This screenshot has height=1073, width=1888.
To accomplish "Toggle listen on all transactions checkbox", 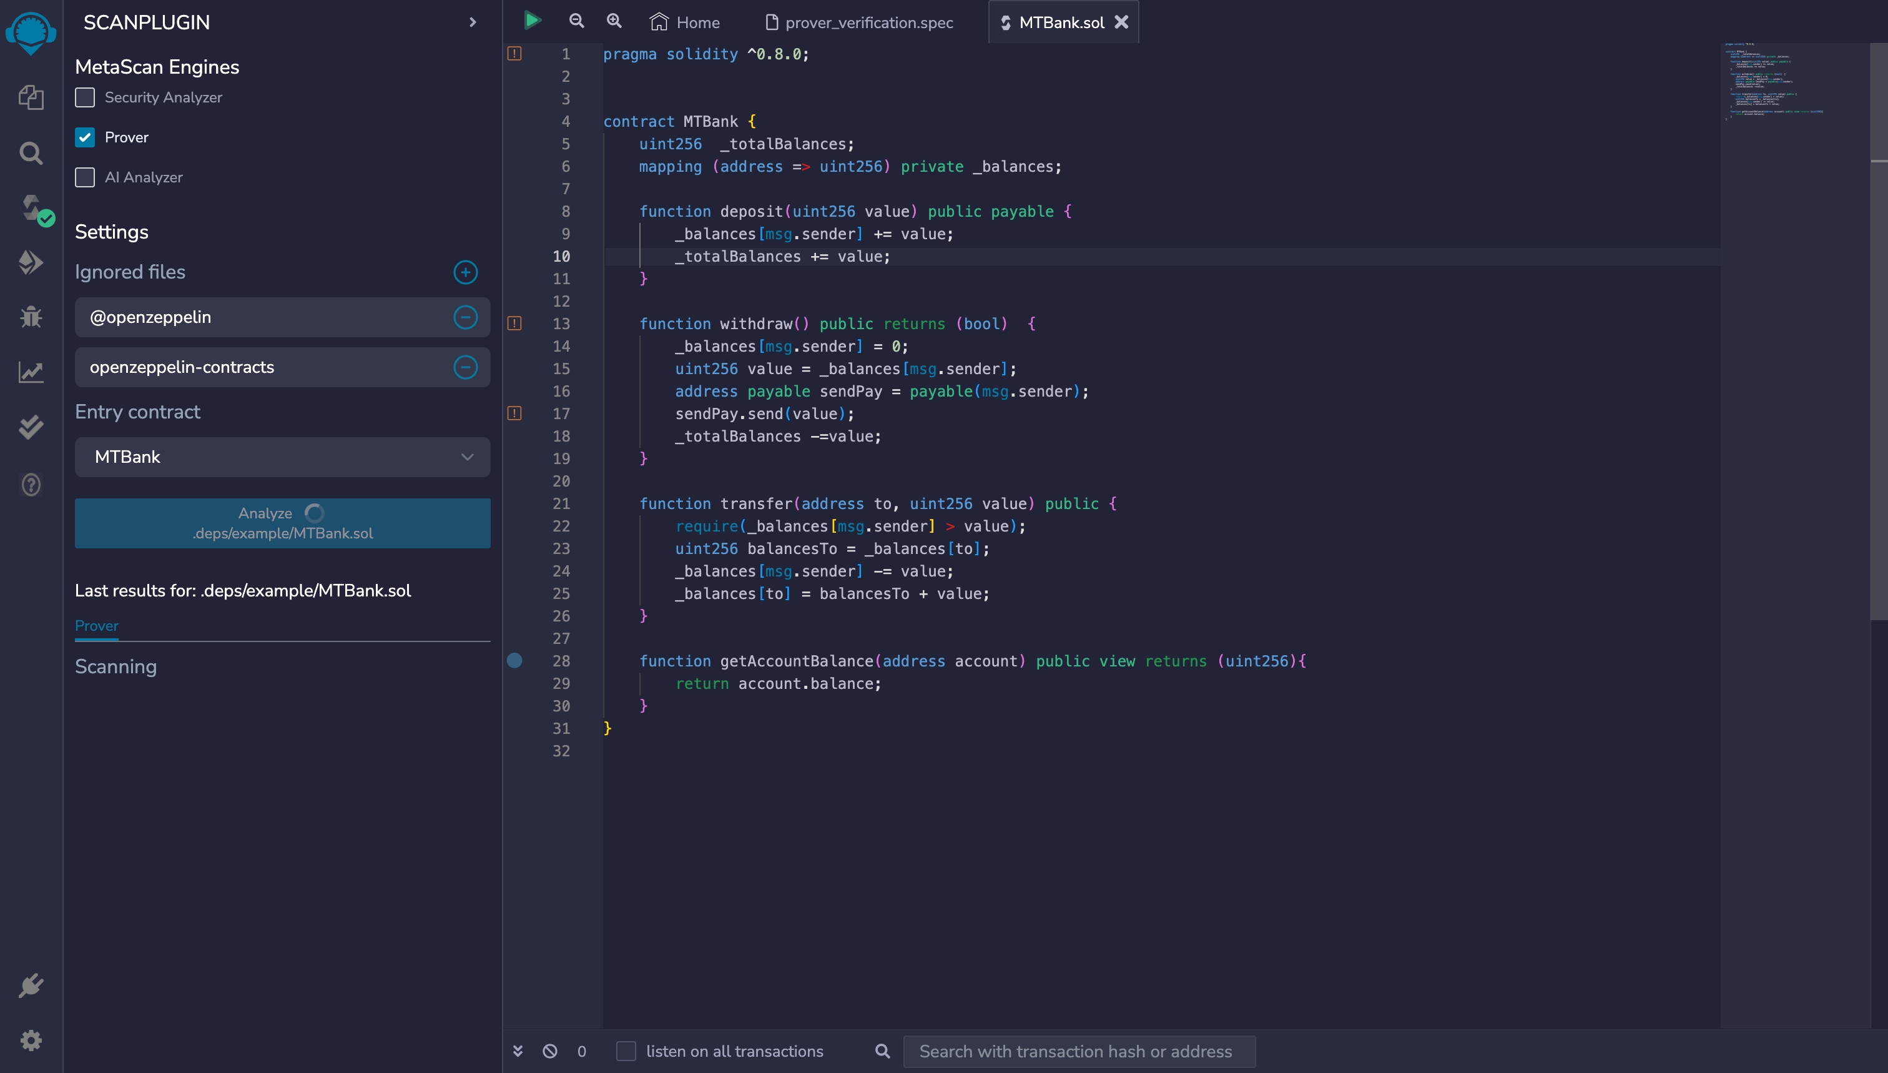I will tap(626, 1052).
